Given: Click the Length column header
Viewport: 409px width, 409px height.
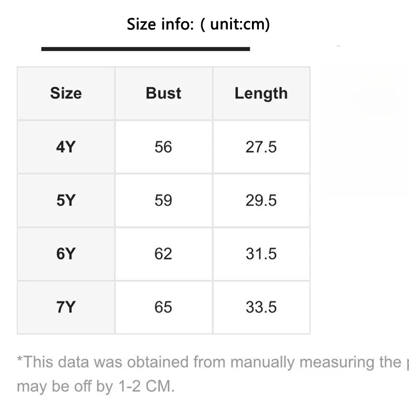Looking at the screenshot, I should click(261, 93).
